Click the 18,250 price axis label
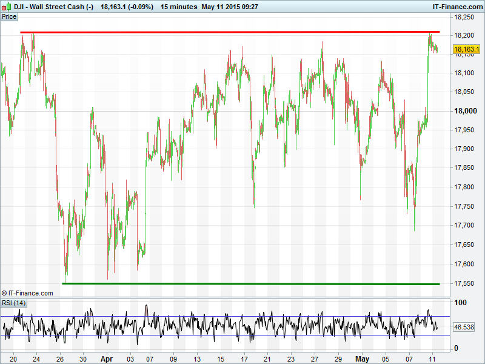The height and width of the screenshot is (364, 485). (x=464, y=17)
